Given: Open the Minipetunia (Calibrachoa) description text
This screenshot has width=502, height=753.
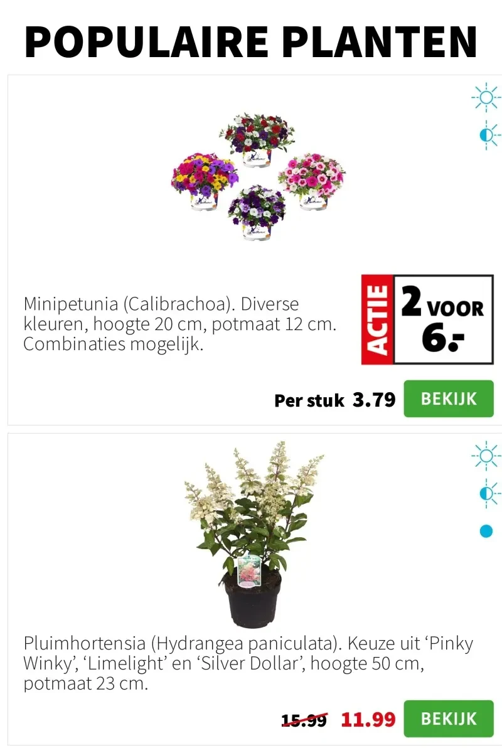Looking at the screenshot, I should pos(180,324).
